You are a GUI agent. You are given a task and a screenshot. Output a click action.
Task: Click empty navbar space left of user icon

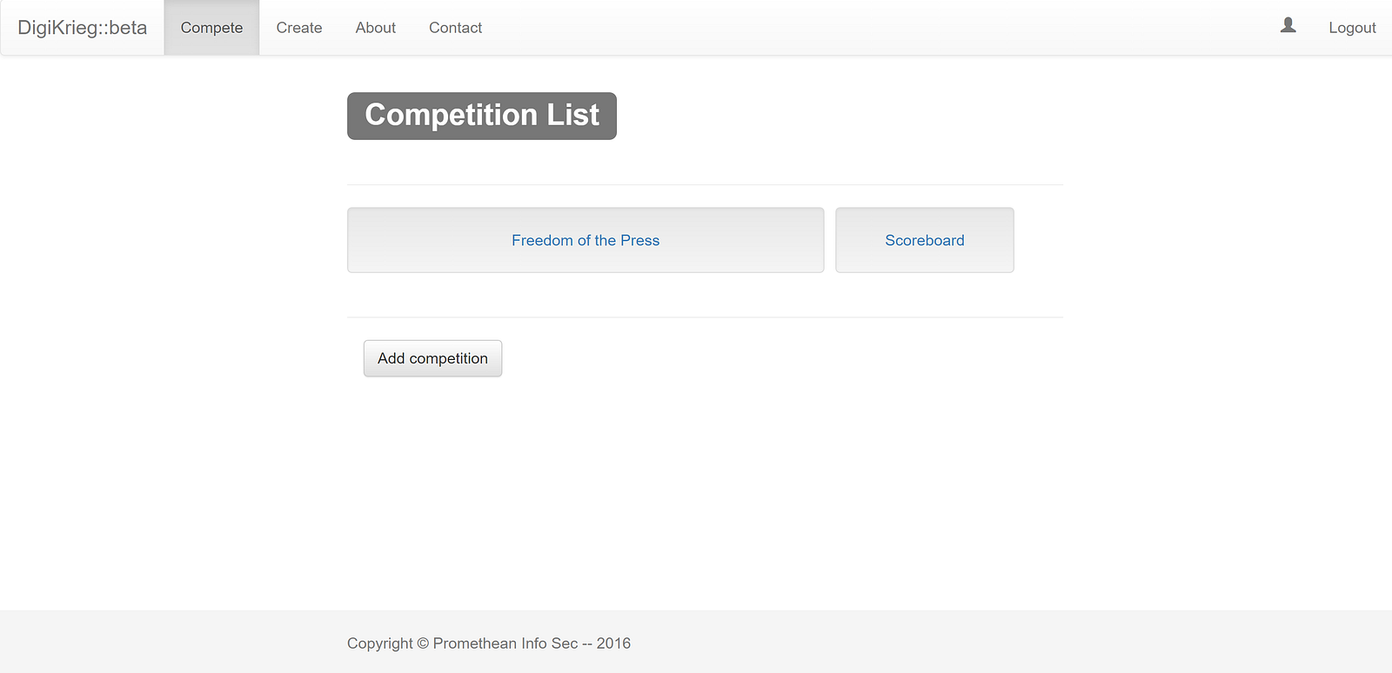(x=870, y=28)
